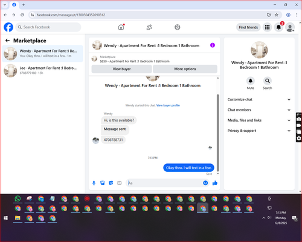
Task: Open the taskbar clock and date
Action: (x=281, y=218)
